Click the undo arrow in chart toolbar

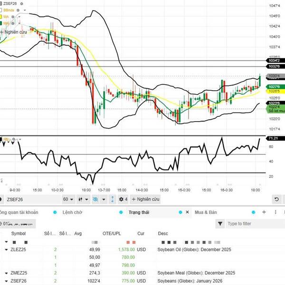point(276,199)
